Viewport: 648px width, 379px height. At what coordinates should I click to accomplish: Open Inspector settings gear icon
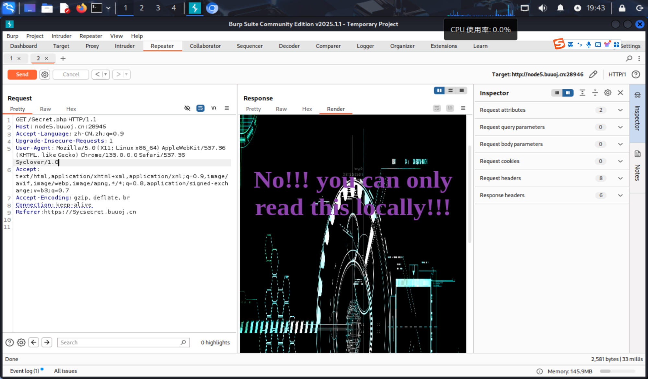pyautogui.click(x=607, y=93)
